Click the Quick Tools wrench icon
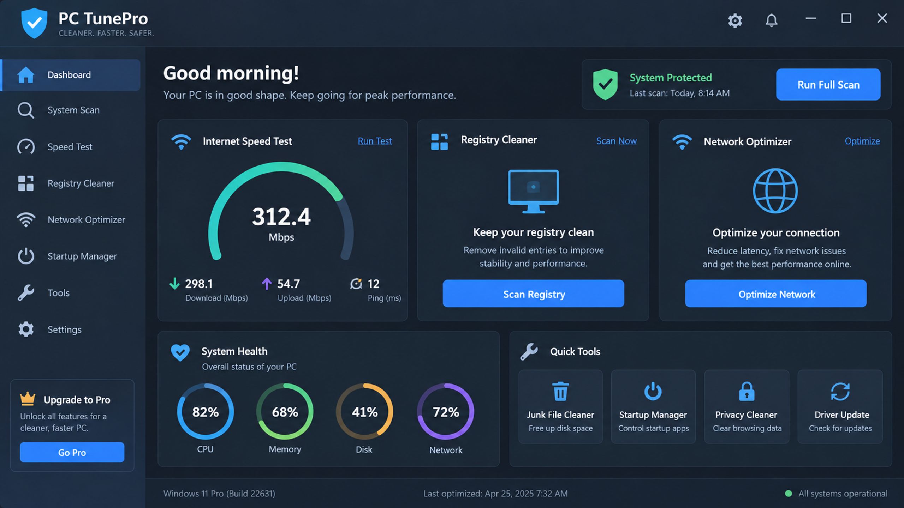 tap(529, 351)
